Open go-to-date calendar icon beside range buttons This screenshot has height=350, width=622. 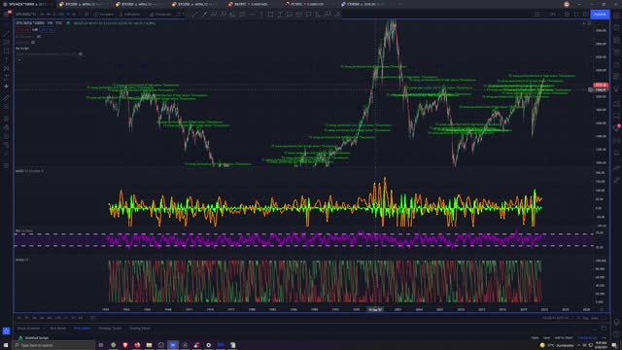tap(93, 318)
